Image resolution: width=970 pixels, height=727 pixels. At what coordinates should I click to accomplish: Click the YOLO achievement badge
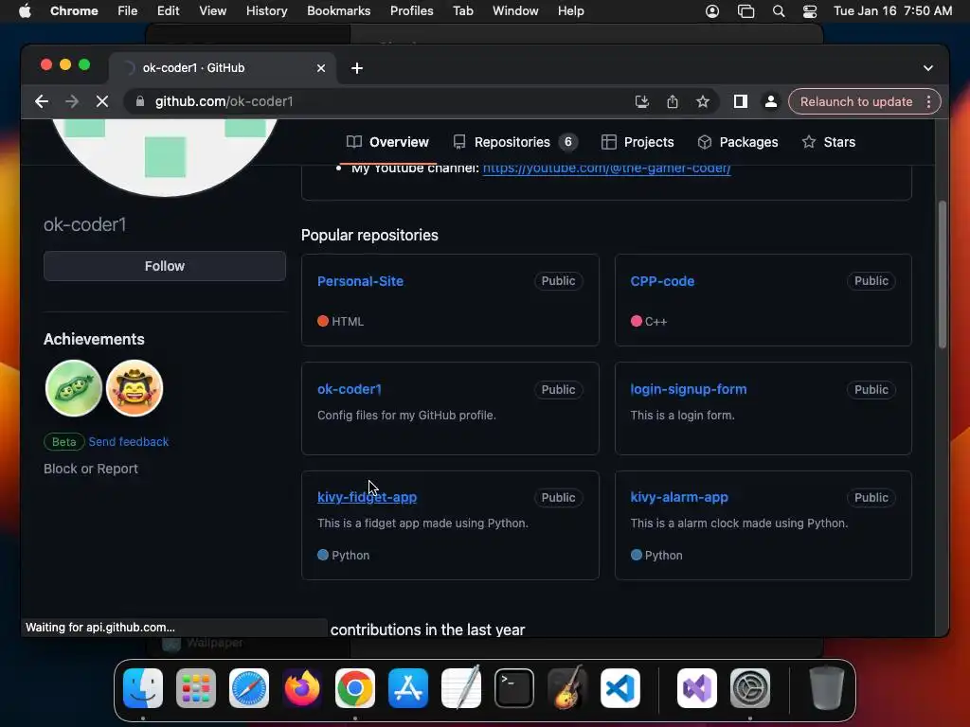pos(135,388)
